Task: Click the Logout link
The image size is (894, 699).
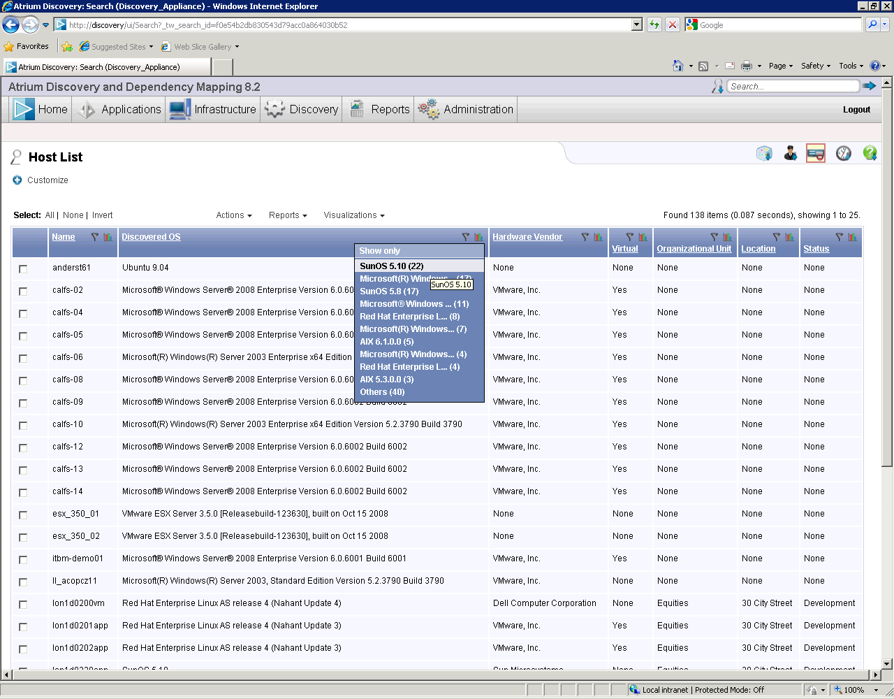Action: 856,110
